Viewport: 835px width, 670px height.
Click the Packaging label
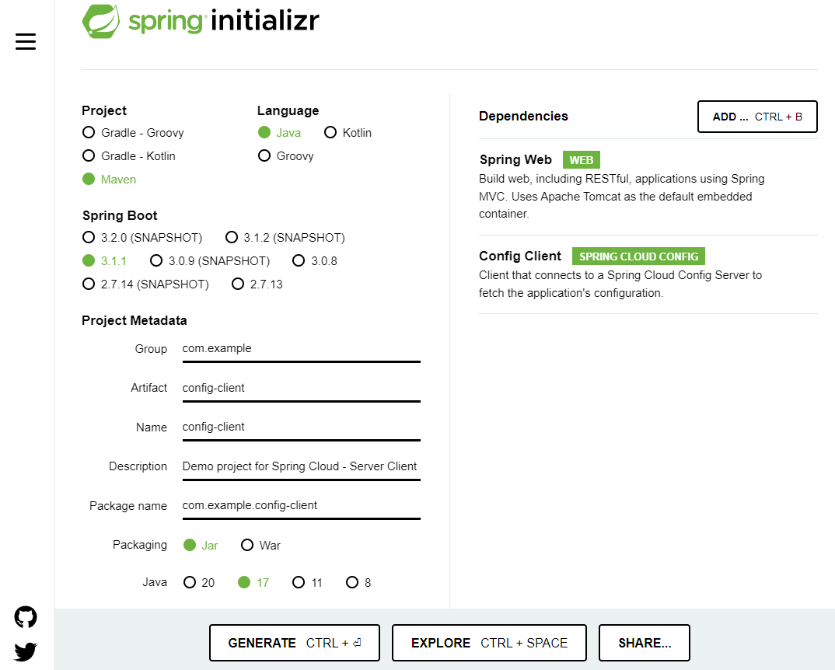pyautogui.click(x=139, y=545)
